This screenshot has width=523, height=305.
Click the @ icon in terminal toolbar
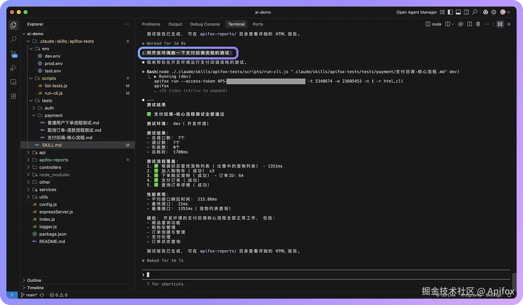[461, 24]
